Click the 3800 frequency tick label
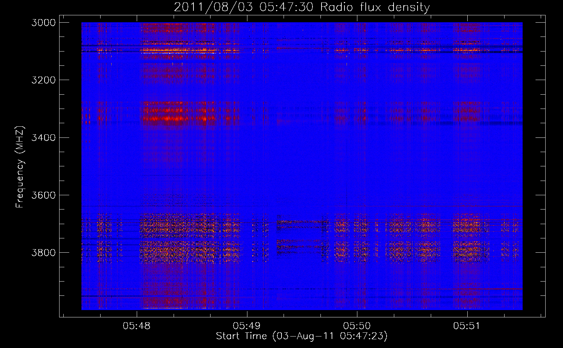This screenshot has width=563, height=348. pos(43,253)
